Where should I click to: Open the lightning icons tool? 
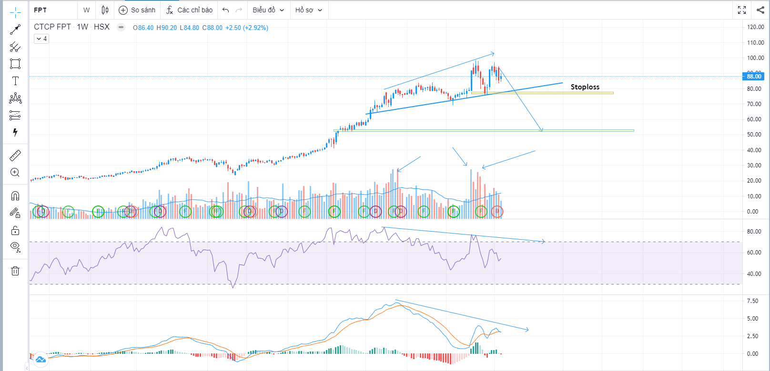click(15, 132)
